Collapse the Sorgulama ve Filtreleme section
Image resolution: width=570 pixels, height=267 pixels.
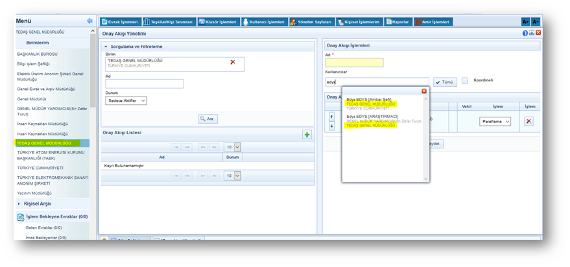[x=106, y=47]
